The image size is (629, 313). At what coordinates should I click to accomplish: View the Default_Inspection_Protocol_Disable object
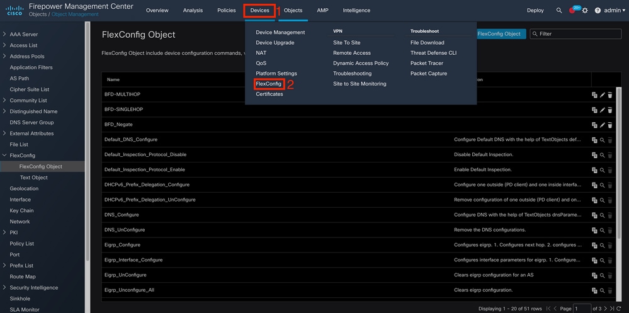tap(602, 155)
